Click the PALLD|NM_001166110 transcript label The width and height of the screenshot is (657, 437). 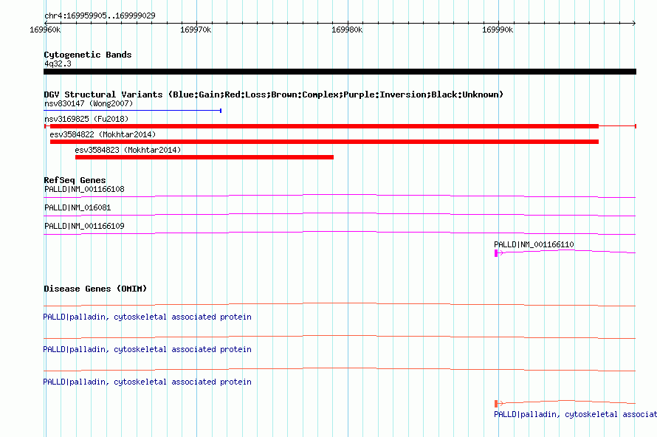click(x=534, y=244)
